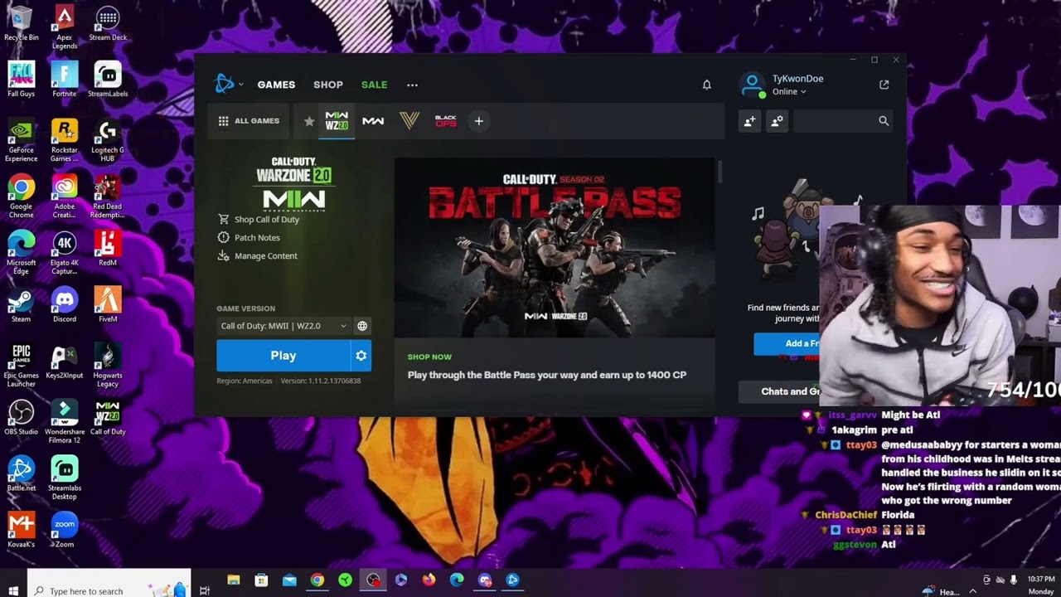Pop out the social panel window
1061x597 pixels.
(x=884, y=85)
